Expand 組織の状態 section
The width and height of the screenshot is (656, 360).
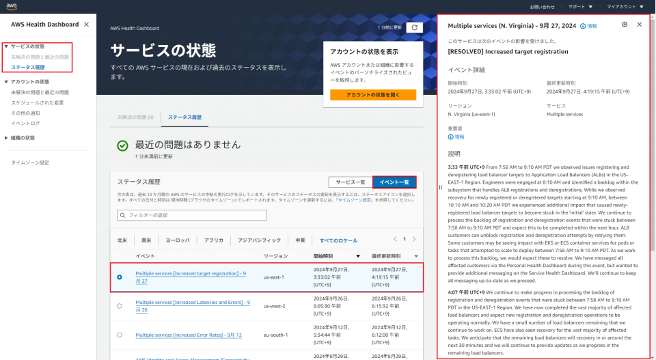coord(6,138)
